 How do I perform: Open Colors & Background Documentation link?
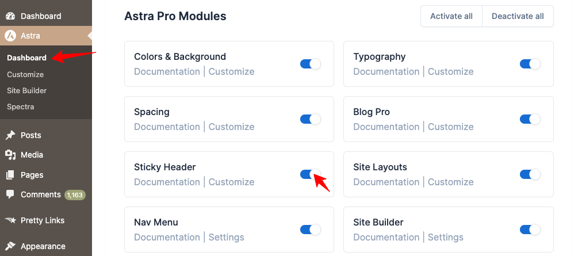coord(167,71)
